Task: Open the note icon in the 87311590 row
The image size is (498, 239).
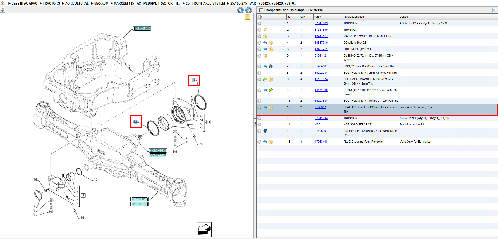Action: click(265, 30)
